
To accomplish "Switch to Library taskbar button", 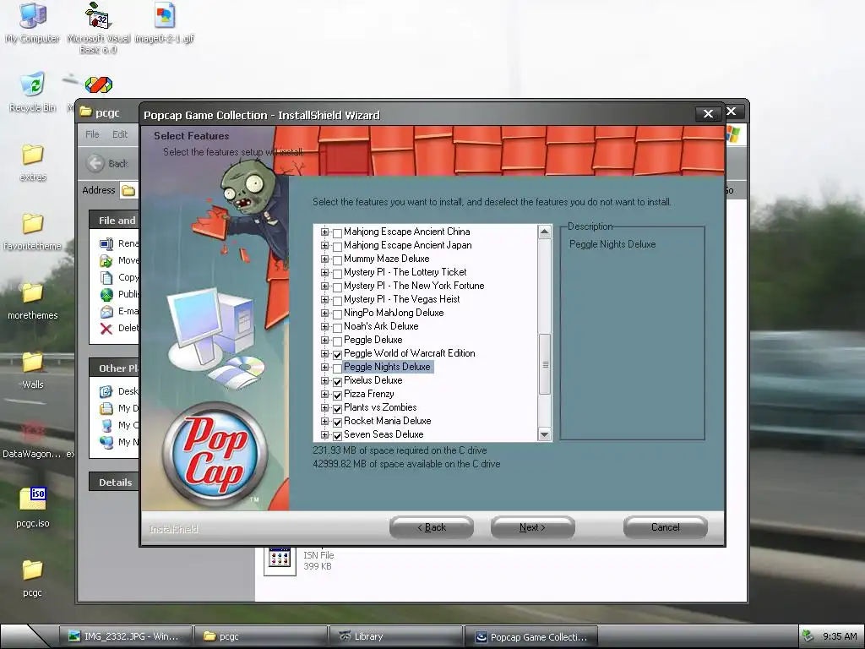I will [x=396, y=636].
